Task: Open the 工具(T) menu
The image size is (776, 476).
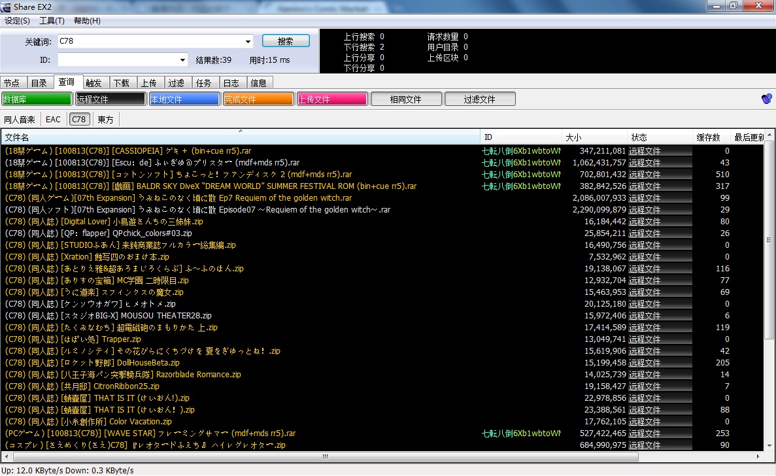Action: click(52, 21)
